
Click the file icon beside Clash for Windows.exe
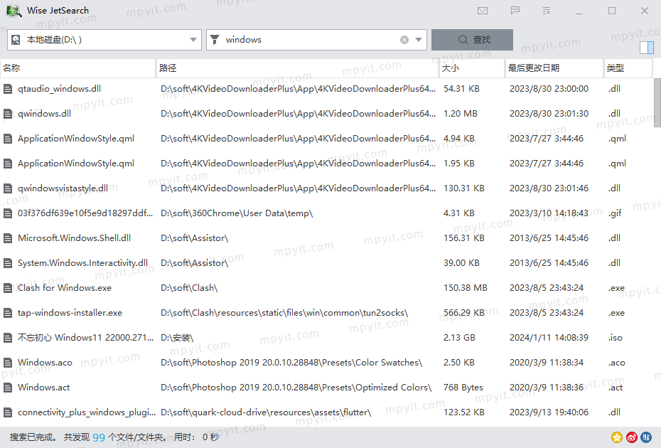(8, 288)
